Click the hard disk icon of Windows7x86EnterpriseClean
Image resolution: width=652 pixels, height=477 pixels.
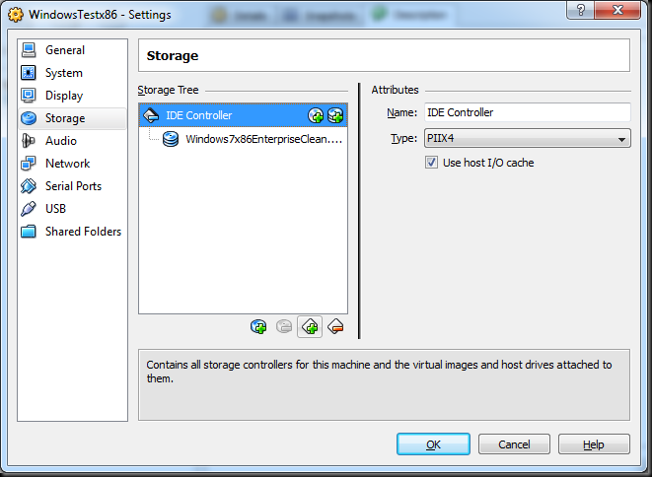tap(171, 139)
